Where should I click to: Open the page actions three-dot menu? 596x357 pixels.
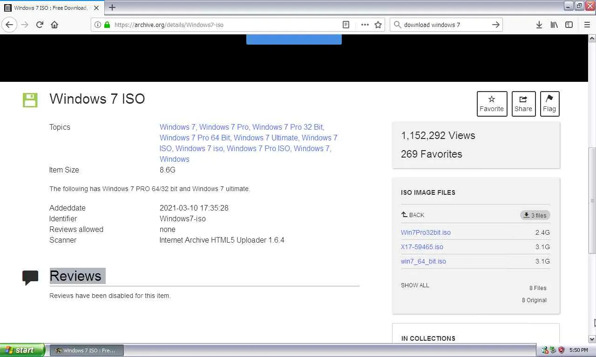click(x=365, y=25)
